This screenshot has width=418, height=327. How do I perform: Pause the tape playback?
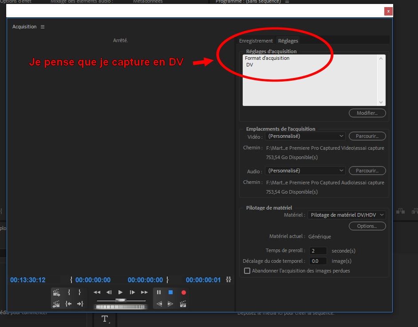[x=159, y=292]
